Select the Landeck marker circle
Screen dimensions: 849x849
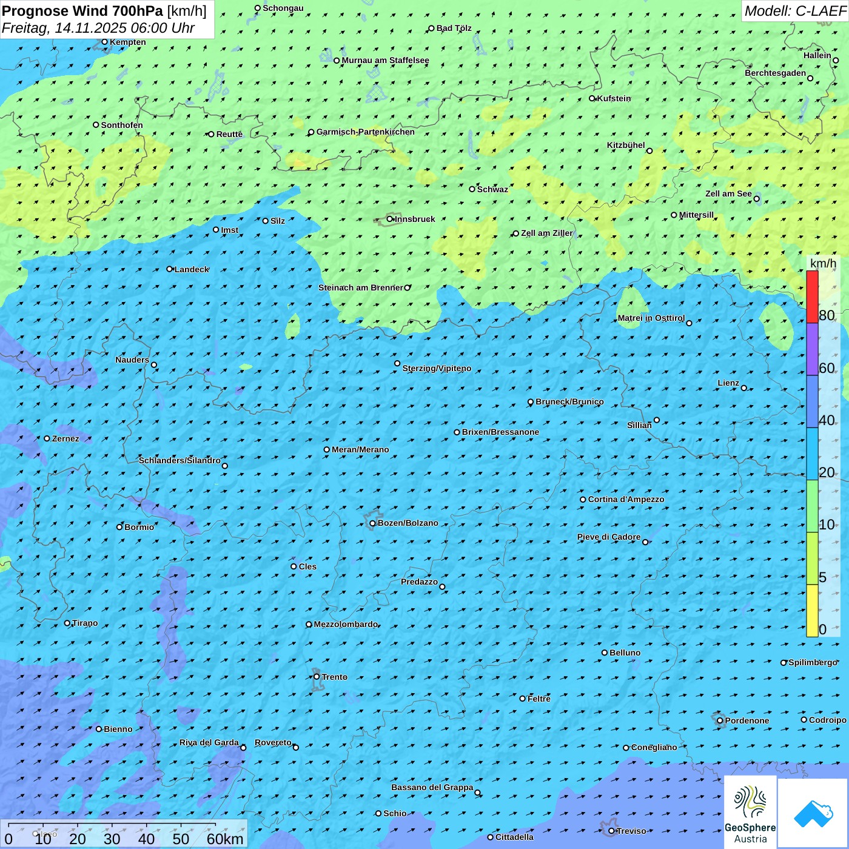(170, 269)
